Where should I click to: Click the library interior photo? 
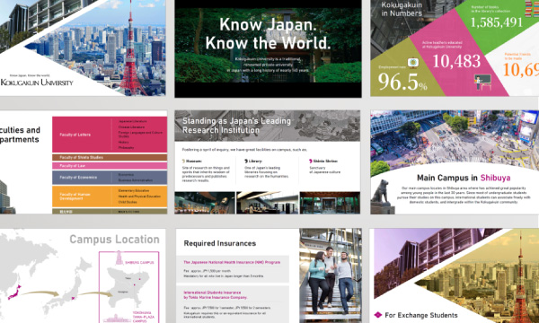[x=267, y=203]
